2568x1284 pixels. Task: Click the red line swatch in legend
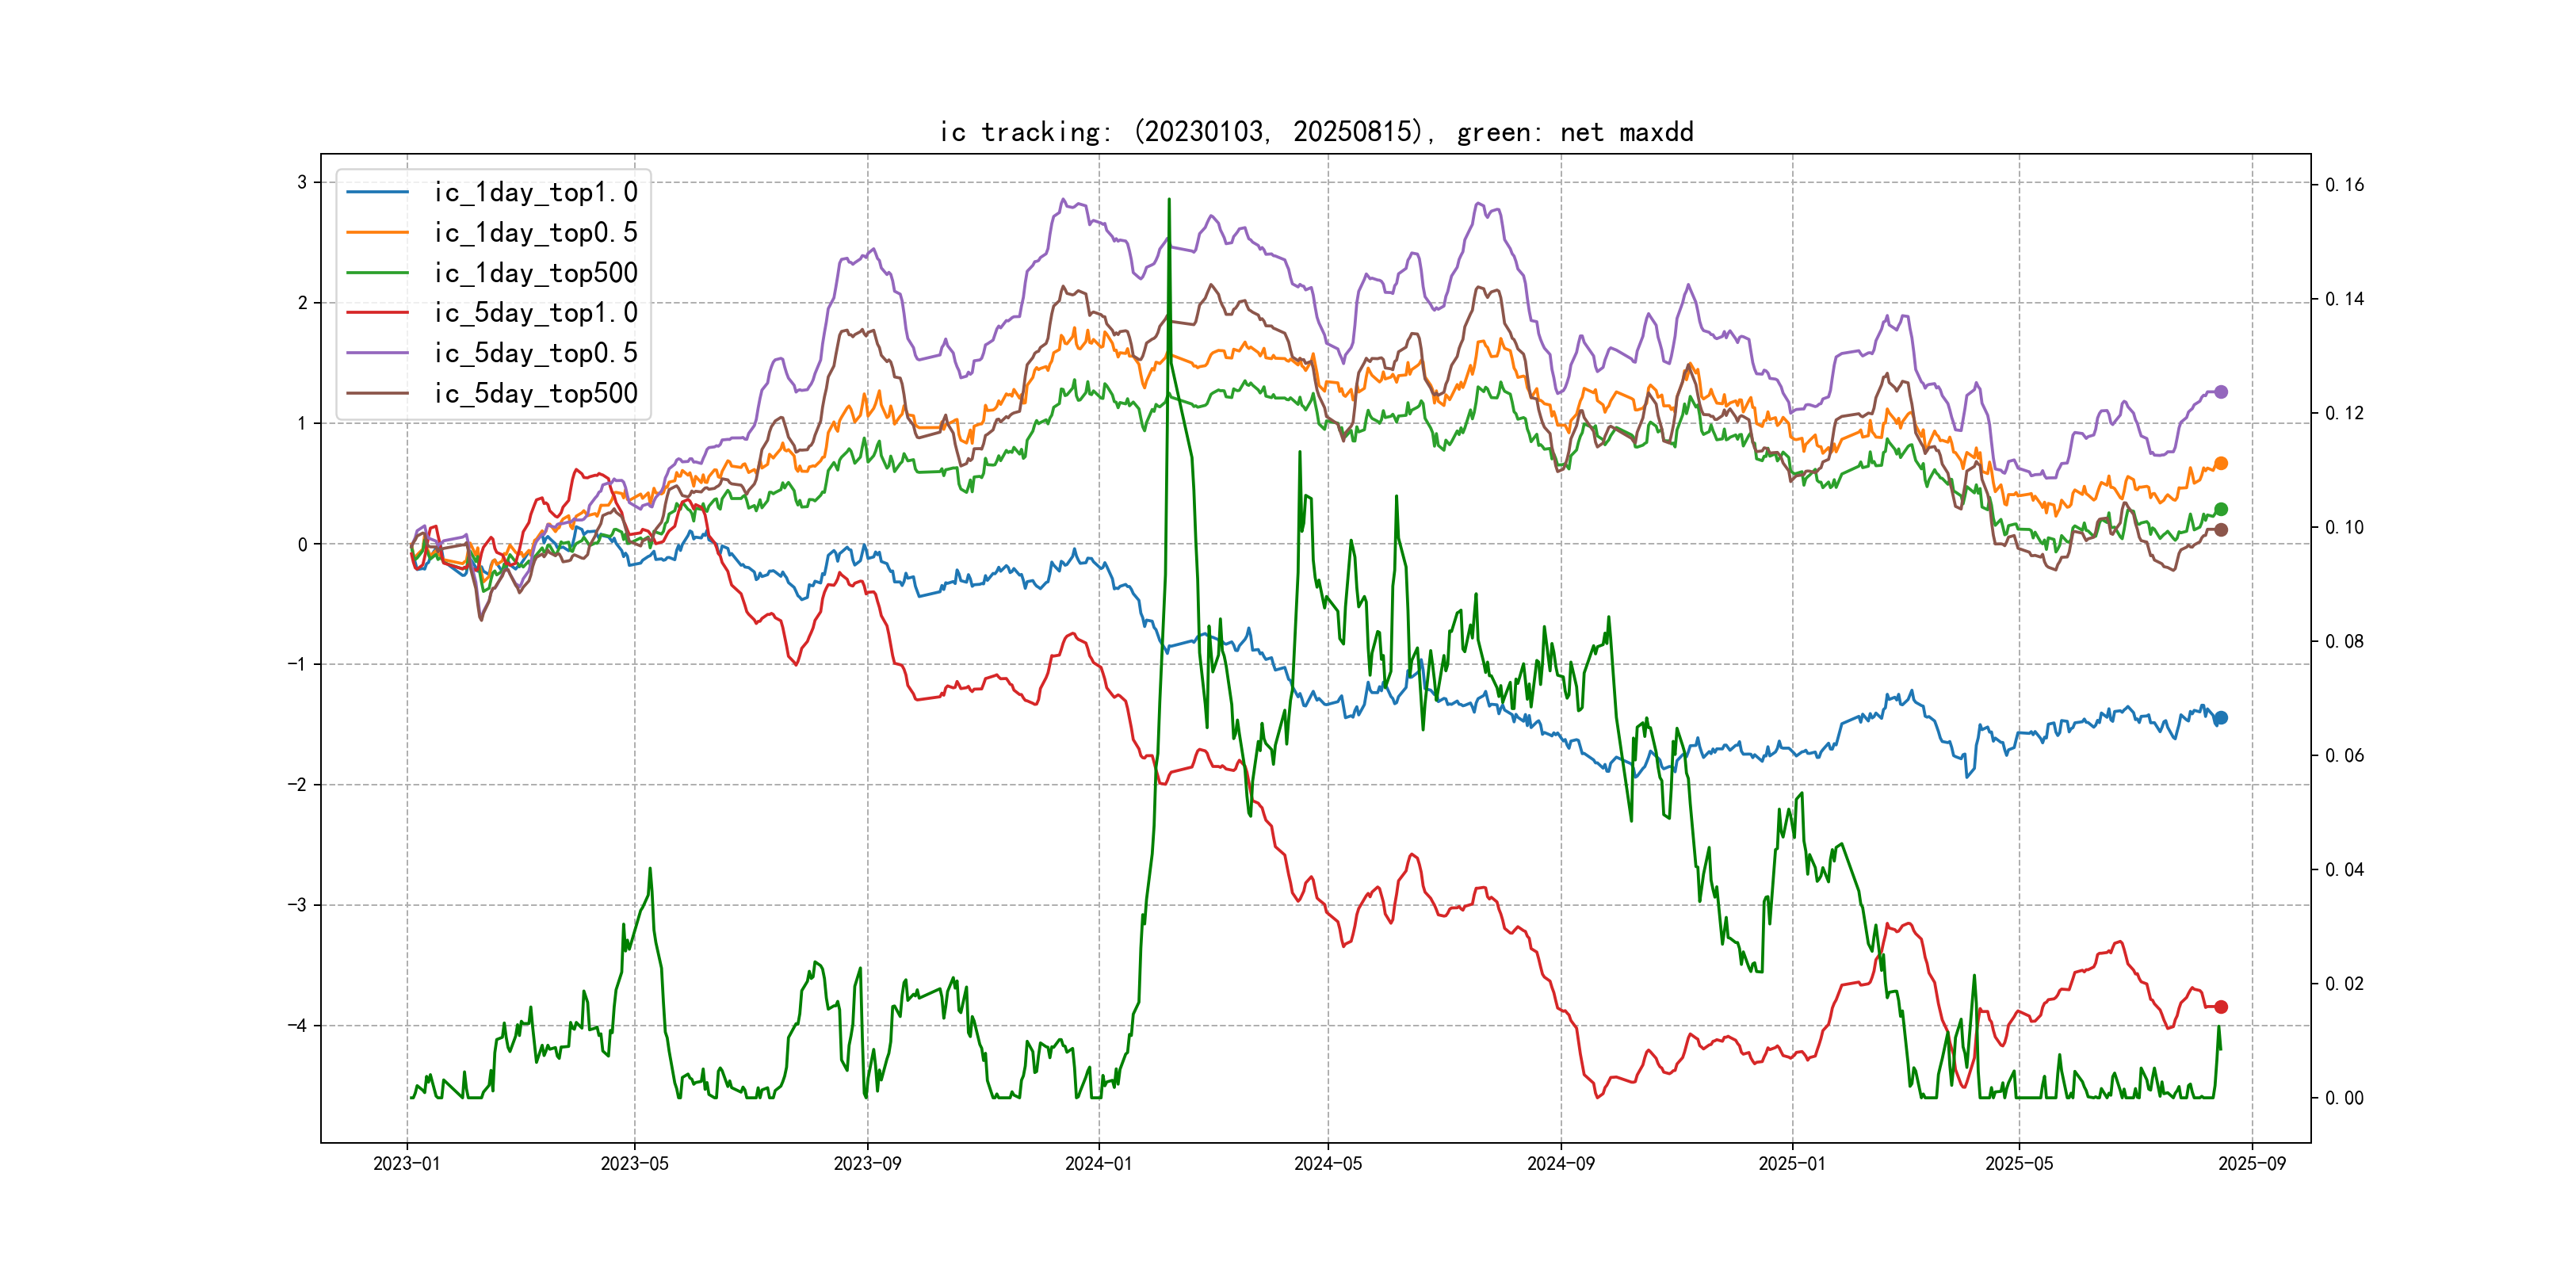point(376,313)
